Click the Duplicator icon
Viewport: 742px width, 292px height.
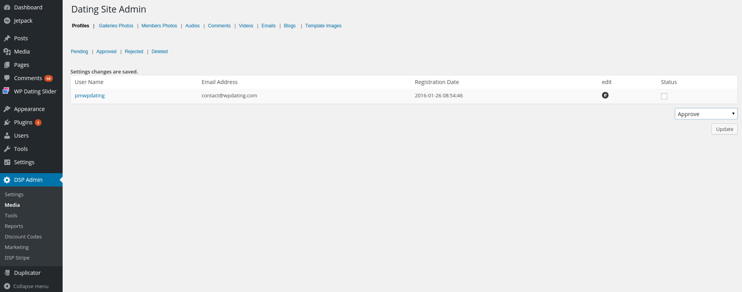(x=7, y=273)
